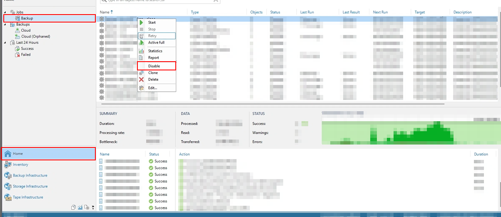501x217 pixels.
Task: Click the Bottleneck: label
Action: pyautogui.click(x=109, y=142)
